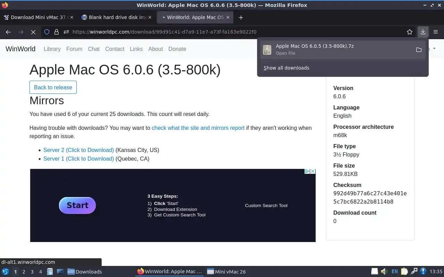Image resolution: width=444 pixels, height=277 pixels.
Task: Click the m68k architecture value
Action: pyautogui.click(x=340, y=135)
